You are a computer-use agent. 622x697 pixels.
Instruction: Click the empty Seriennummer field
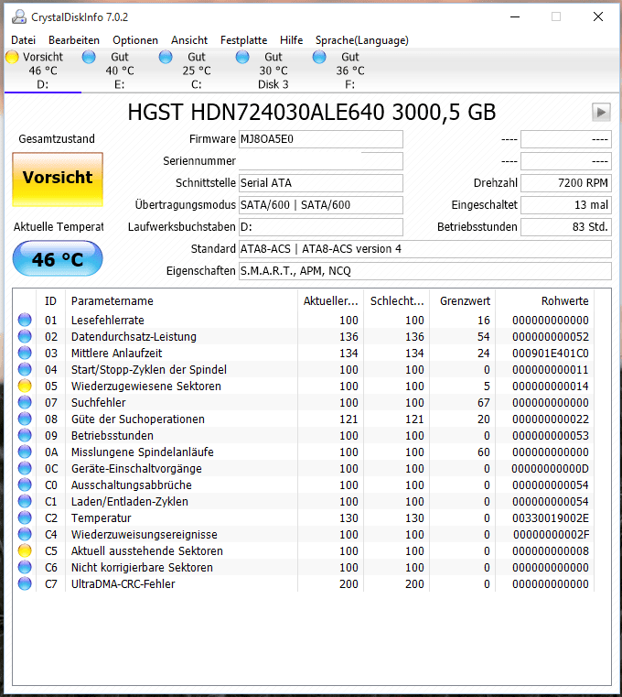[321, 161]
